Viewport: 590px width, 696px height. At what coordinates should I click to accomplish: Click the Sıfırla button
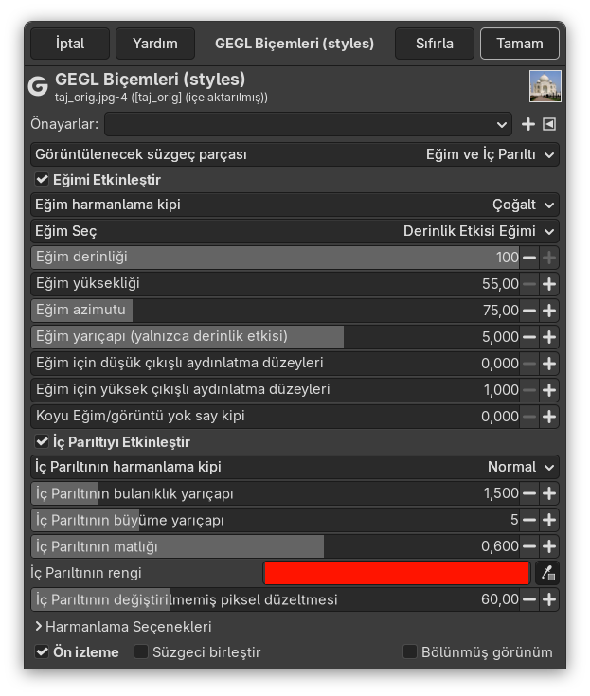click(x=435, y=44)
